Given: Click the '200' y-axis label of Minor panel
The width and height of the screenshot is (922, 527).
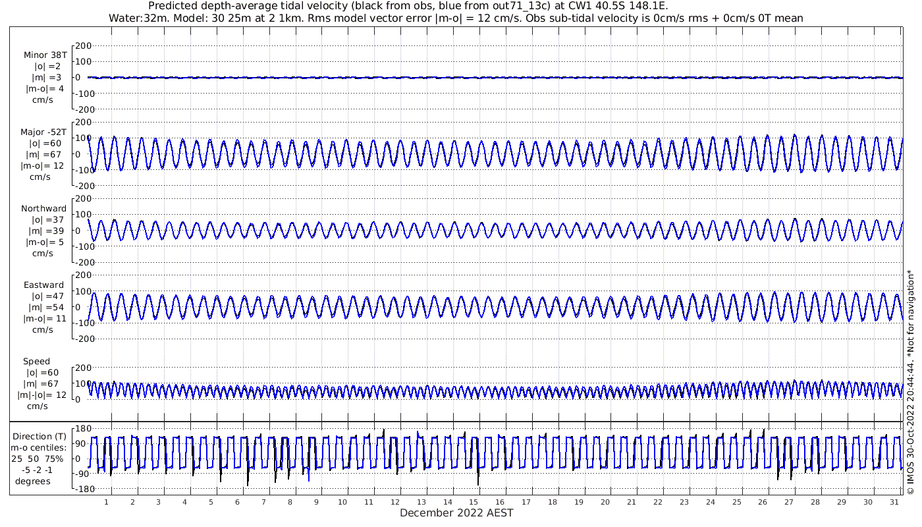Looking at the screenshot, I should [x=83, y=45].
